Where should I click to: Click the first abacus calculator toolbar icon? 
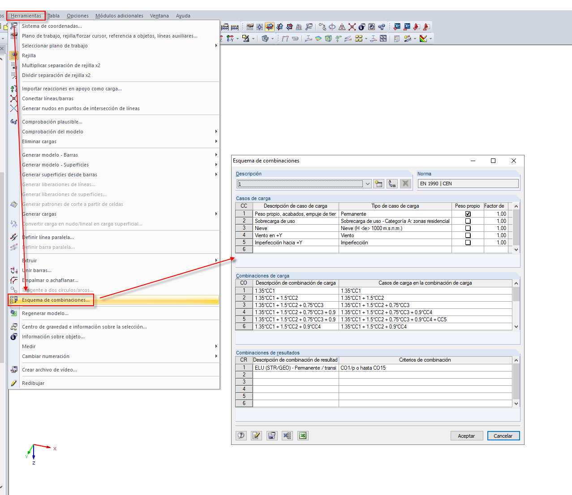225,27
